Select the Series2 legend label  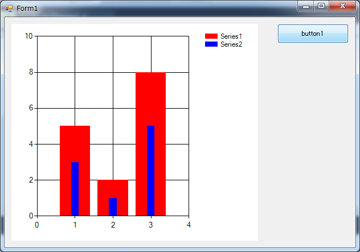pos(231,44)
